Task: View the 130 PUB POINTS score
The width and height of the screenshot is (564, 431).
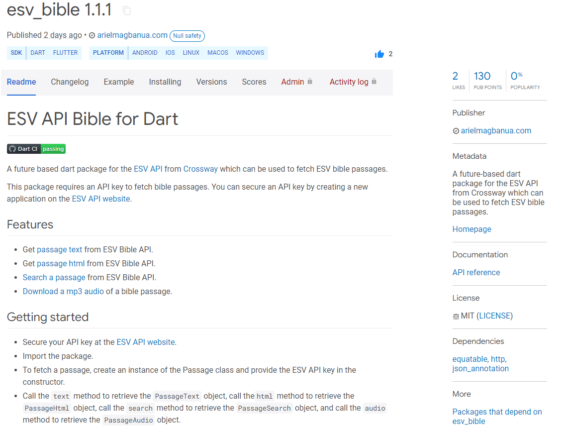Action: click(x=487, y=80)
